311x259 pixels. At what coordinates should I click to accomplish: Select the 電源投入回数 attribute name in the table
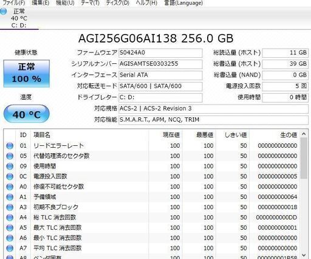point(50,176)
